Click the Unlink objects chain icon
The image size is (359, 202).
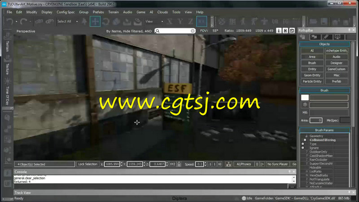click(49, 22)
